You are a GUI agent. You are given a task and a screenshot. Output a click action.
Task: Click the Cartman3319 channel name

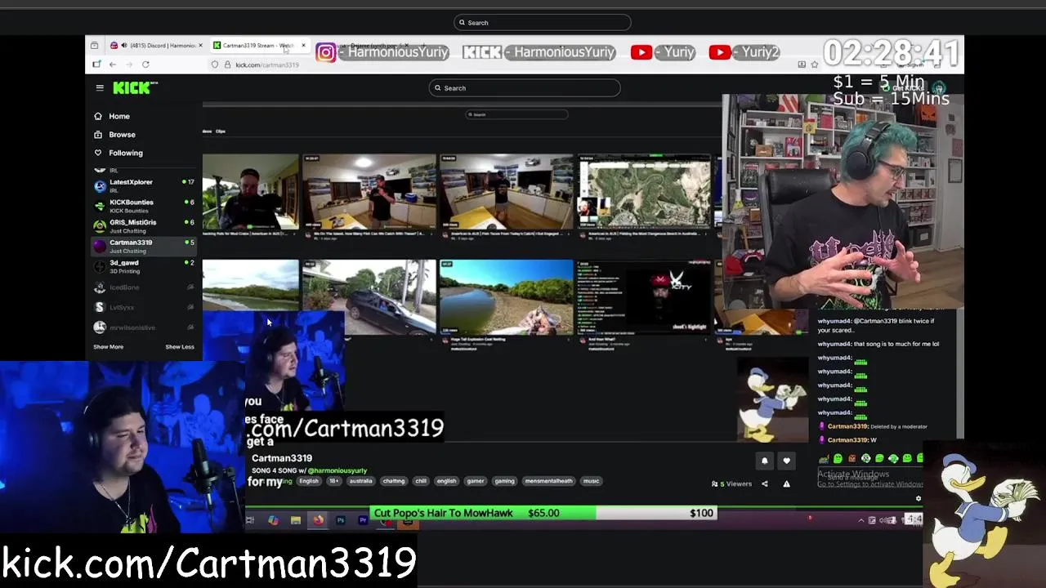[282, 458]
